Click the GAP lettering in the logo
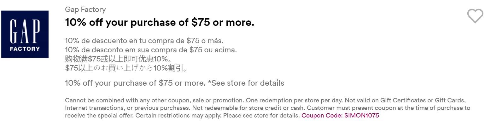Viewport: 491px width, 126px height. pyautogui.click(x=25, y=32)
